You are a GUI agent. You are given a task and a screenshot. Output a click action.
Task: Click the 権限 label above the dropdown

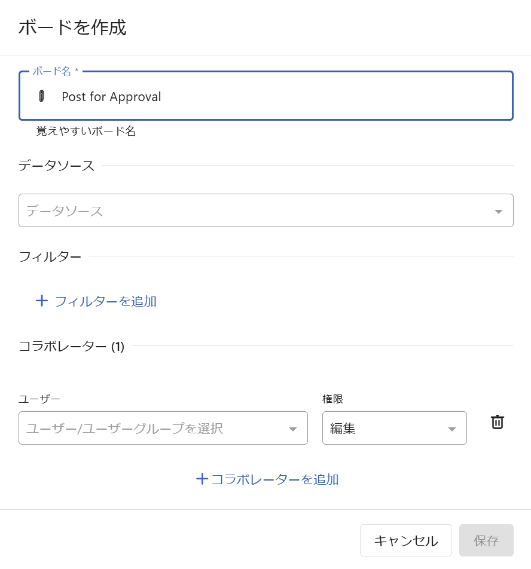(332, 399)
